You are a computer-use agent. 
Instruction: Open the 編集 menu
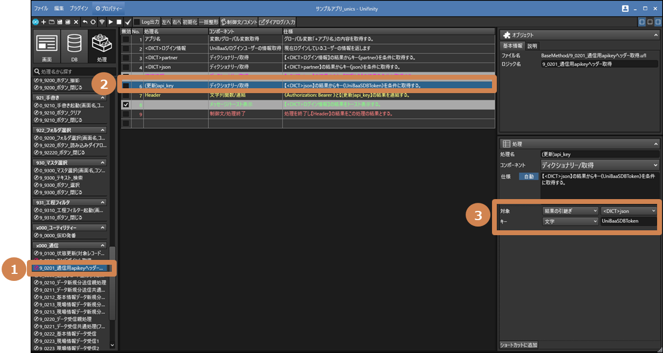pos(59,9)
